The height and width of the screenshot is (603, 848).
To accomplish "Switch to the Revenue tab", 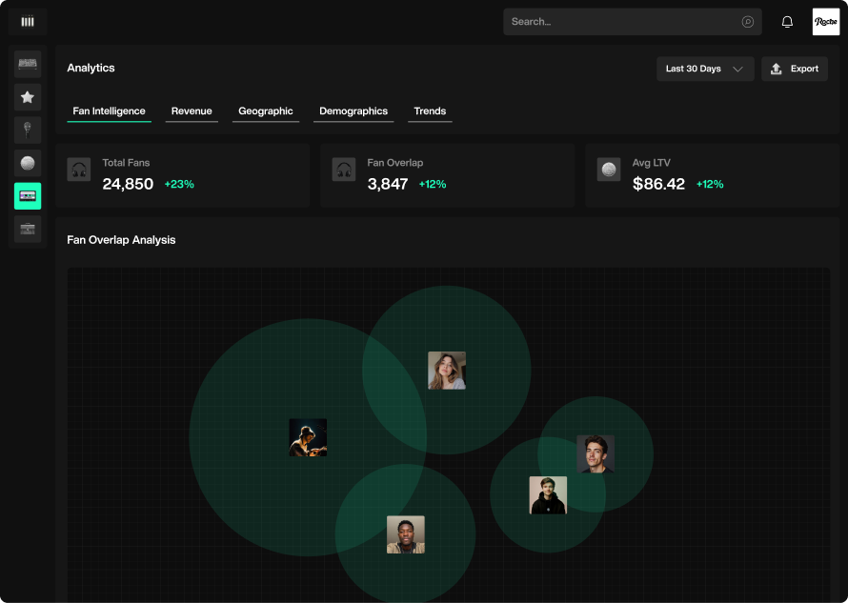I will pos(192,111).
